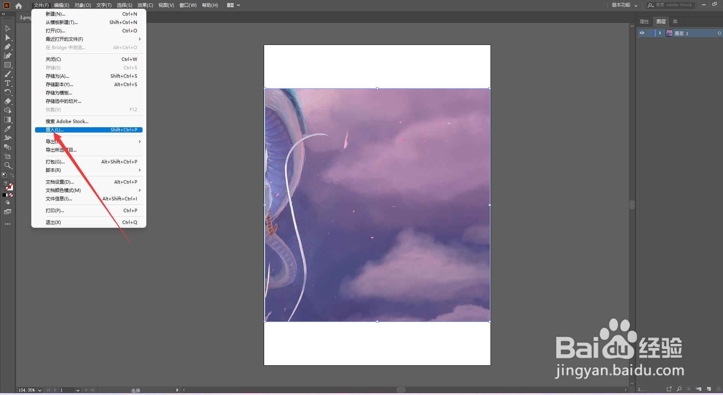Select the Gradient tool

click(8, 120)
